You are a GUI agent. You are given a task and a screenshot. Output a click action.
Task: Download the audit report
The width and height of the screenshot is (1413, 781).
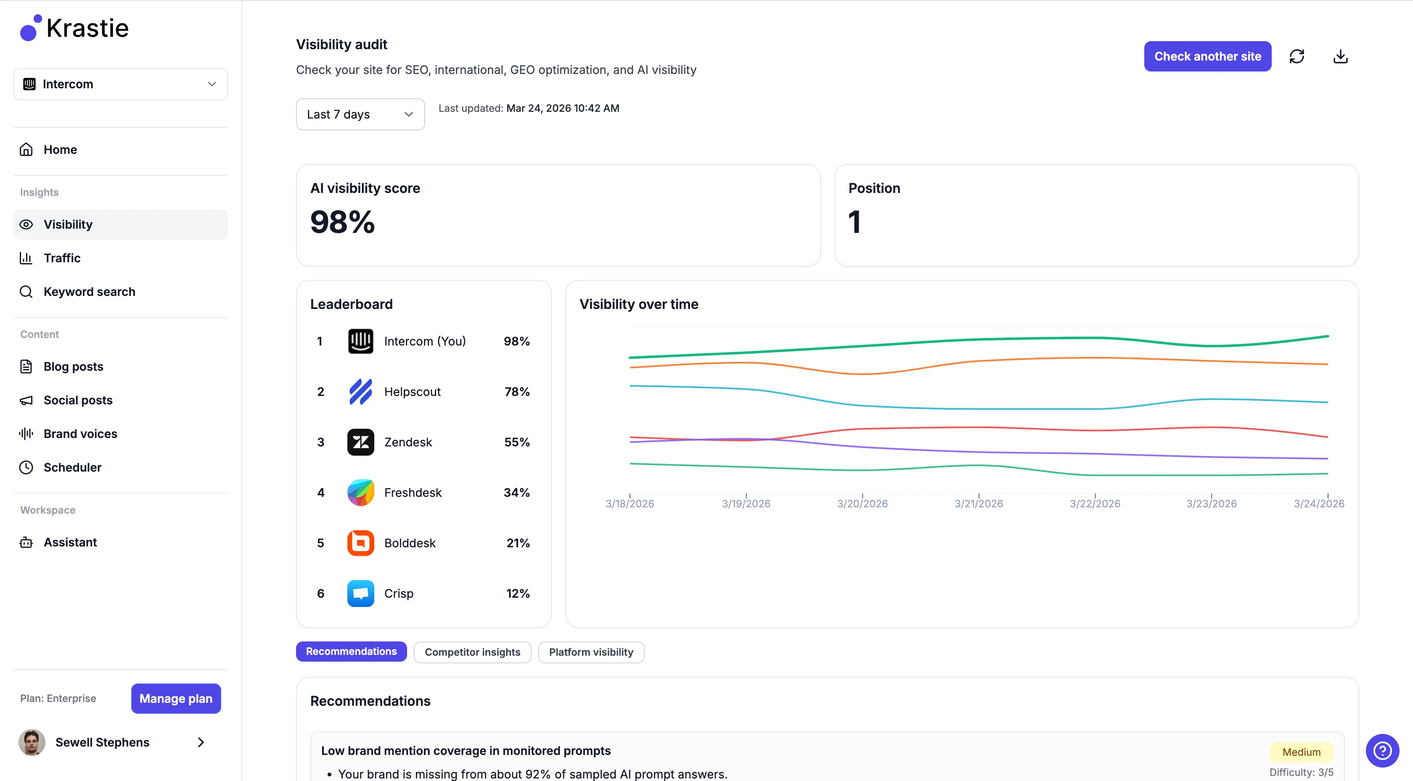pos(1341,56)
